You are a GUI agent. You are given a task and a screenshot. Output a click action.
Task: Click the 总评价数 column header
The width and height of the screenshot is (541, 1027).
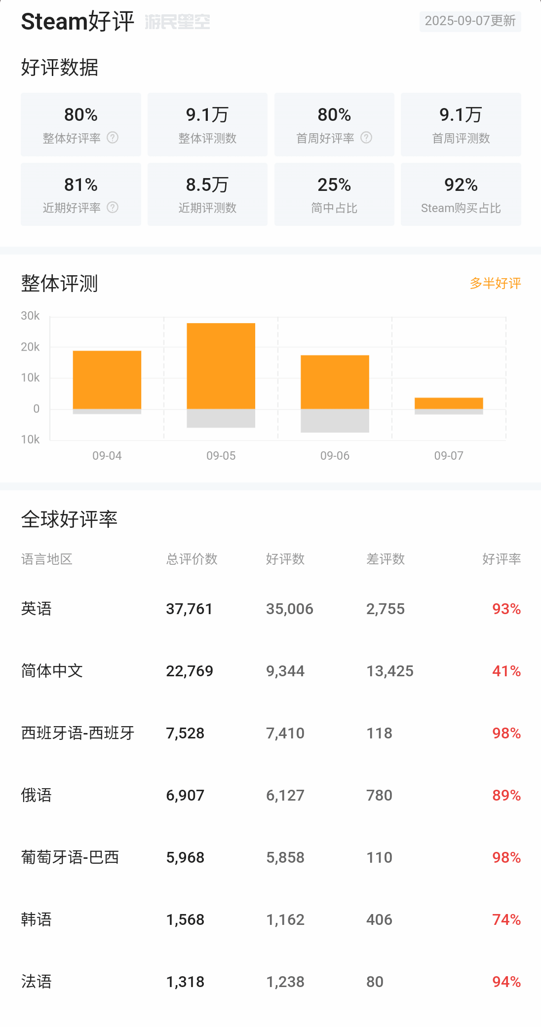tap(192, 559)
